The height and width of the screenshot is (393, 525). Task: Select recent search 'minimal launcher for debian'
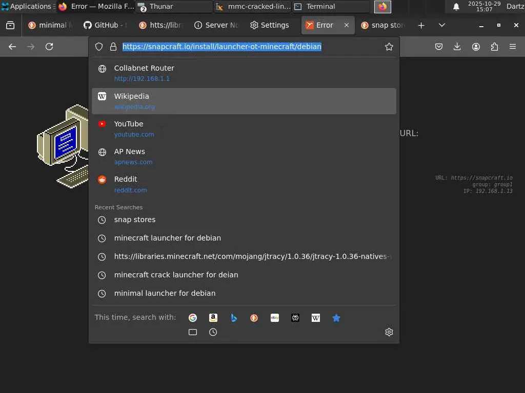[244, 293]
